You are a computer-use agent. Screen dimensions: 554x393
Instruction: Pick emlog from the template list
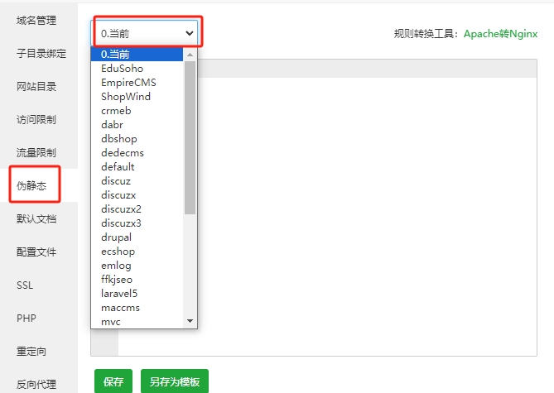point(137,266)
